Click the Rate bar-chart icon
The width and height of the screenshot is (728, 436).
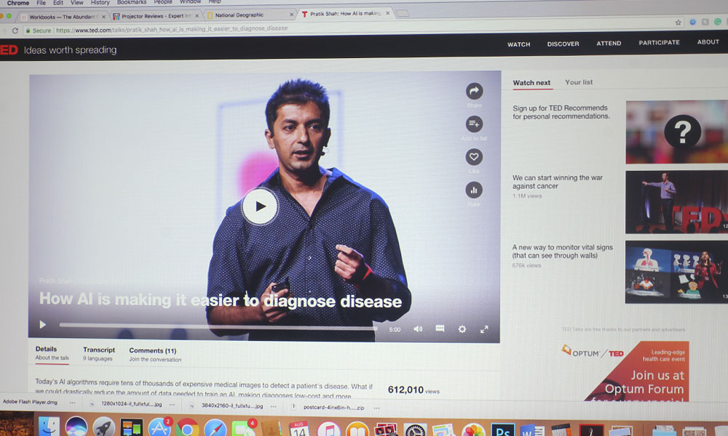pyautogui.click(x=474, y=190)
